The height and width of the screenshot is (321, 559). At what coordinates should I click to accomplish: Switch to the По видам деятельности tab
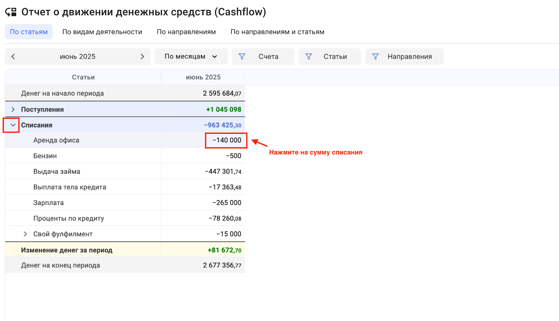click(x=102, y=32)
